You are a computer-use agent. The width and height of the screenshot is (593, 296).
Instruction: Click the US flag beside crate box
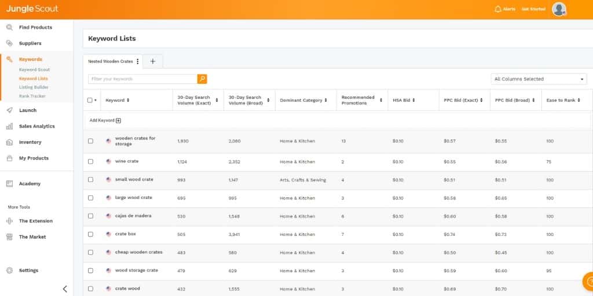[x=108, y=234]
